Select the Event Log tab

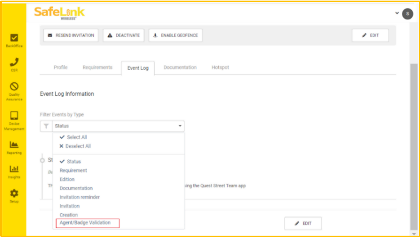pos(138,68)
